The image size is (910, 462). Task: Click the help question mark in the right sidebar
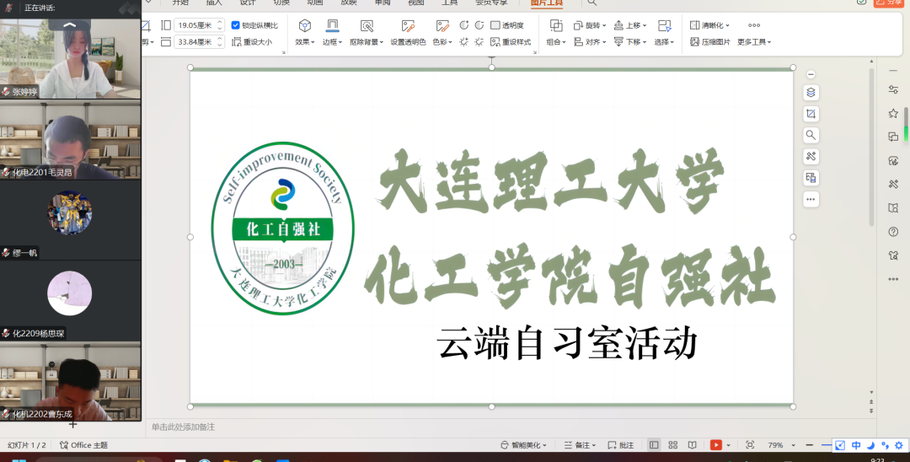tap(893, 232)
